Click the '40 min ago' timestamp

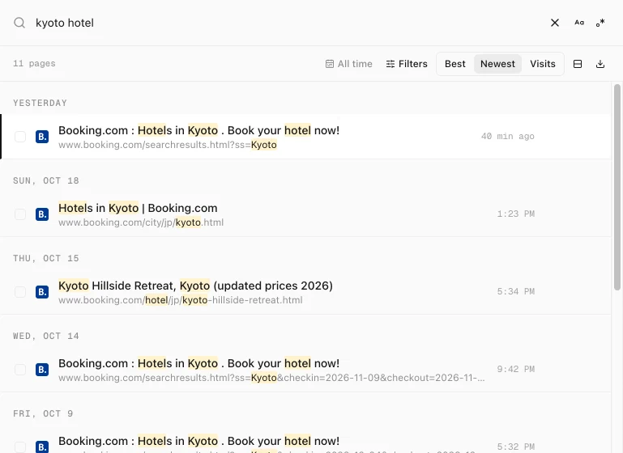[507, 137]
